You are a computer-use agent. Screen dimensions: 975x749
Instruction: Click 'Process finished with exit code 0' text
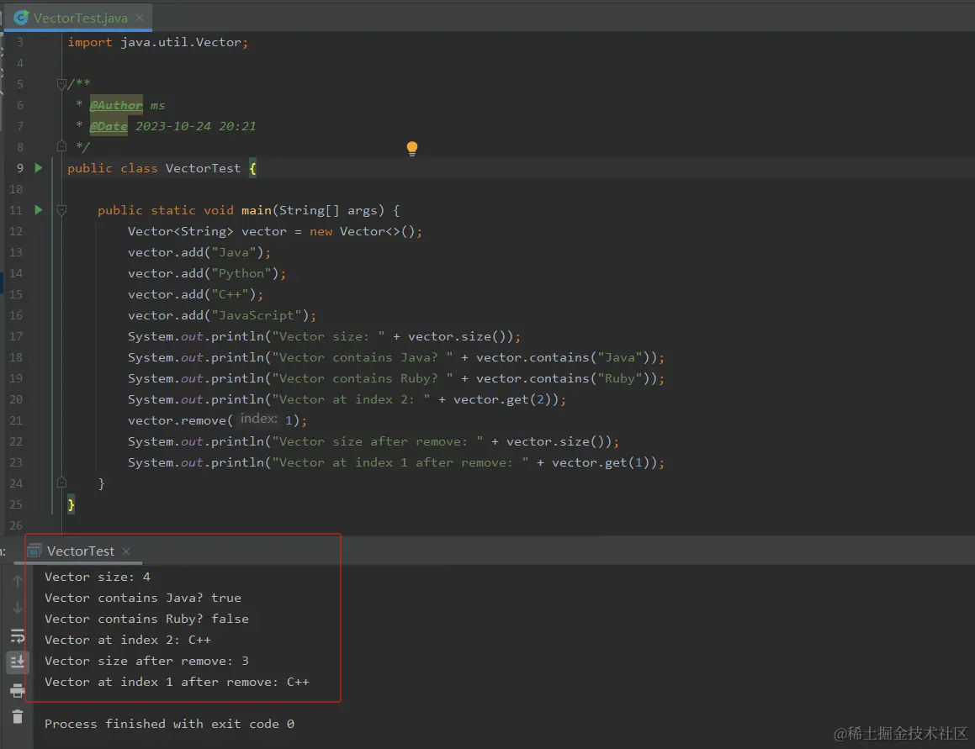[169, 724]
